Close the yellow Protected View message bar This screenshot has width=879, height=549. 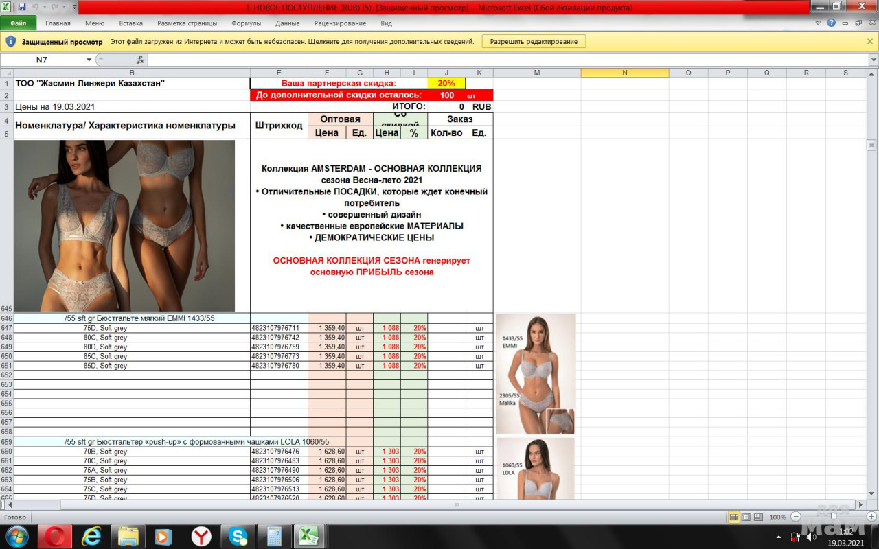870,41
